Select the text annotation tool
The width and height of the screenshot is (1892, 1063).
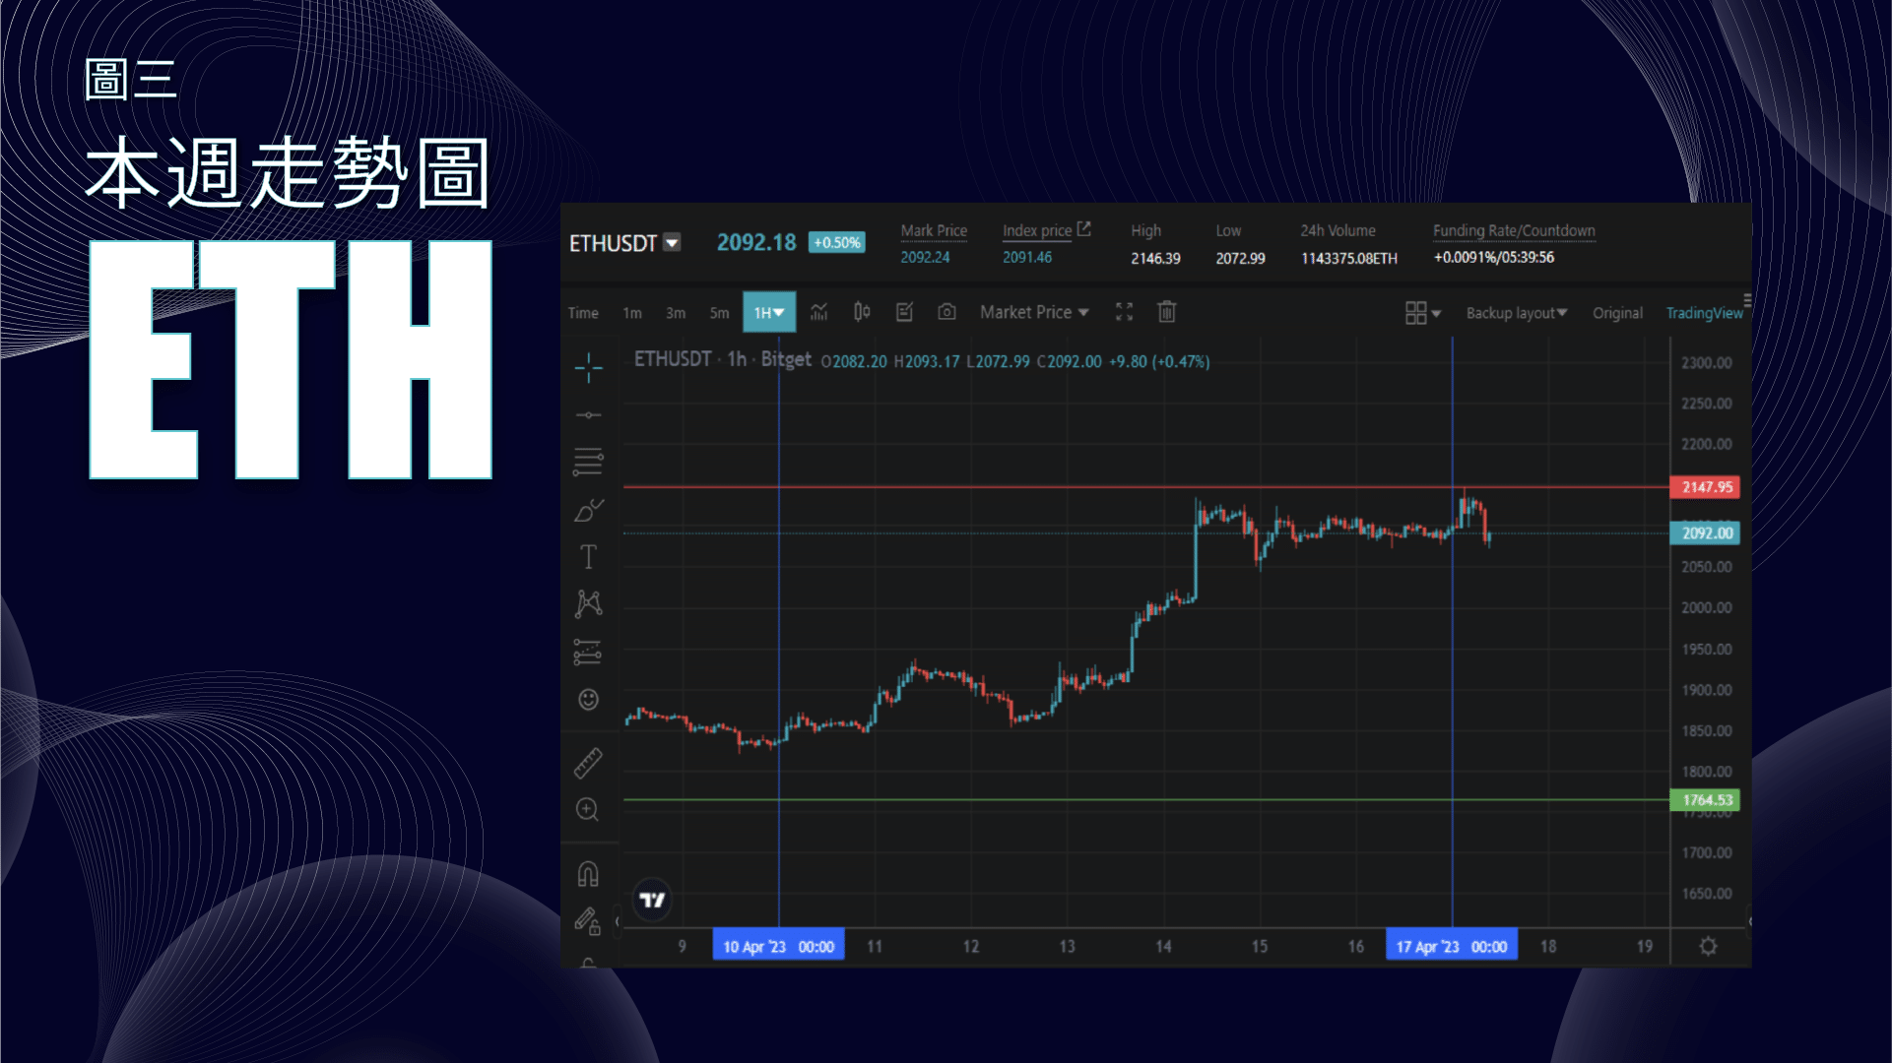(588, 557)
